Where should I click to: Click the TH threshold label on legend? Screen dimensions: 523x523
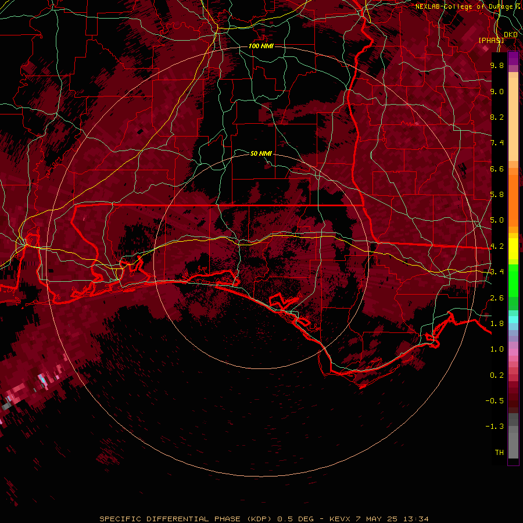pos(499,453)
